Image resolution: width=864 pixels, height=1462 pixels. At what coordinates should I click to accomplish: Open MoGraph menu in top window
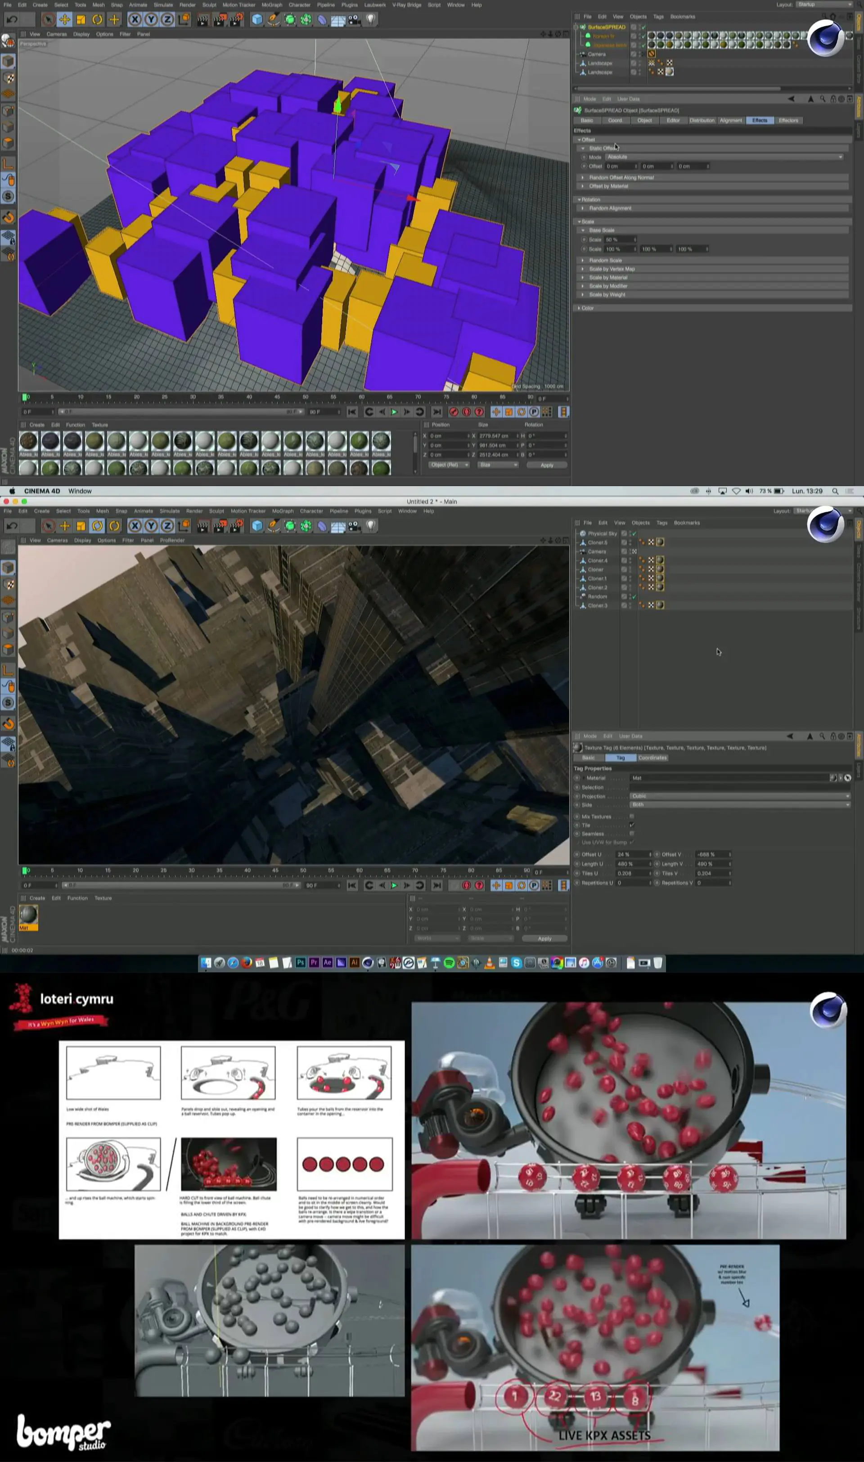click(x=271, y=5)
